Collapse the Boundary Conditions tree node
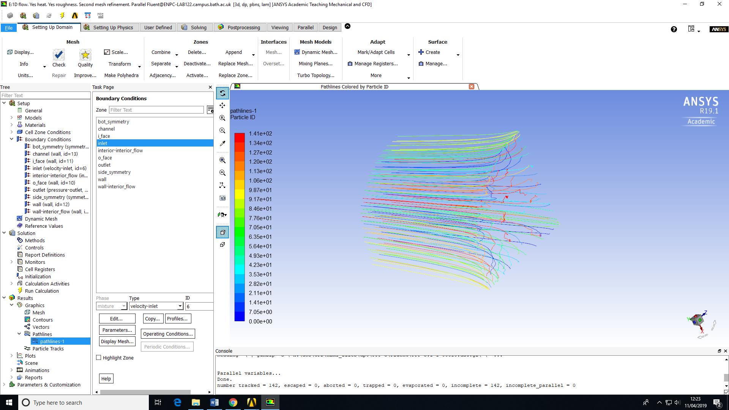Screen dimensions: 729x410 click(11, 139)
